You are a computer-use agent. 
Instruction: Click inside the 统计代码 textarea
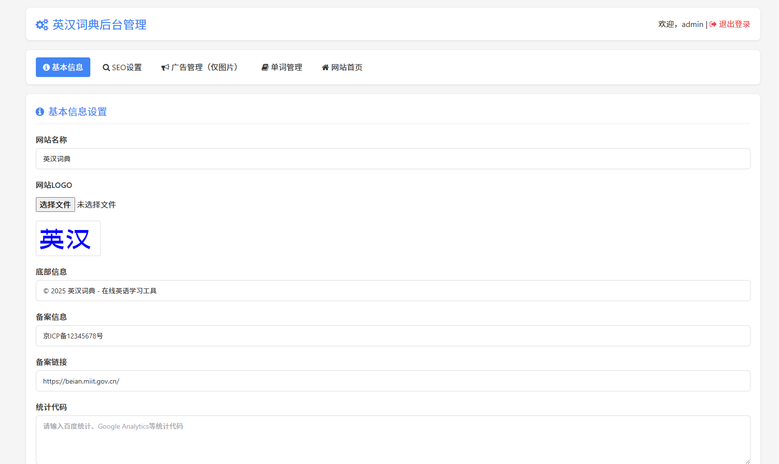[x=393, y=439]
